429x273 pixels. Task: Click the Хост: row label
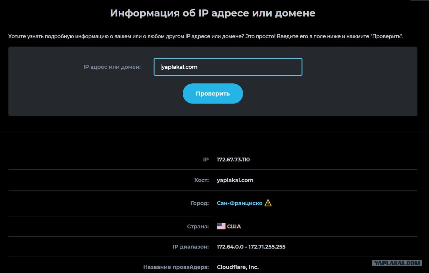click(201, 180)
